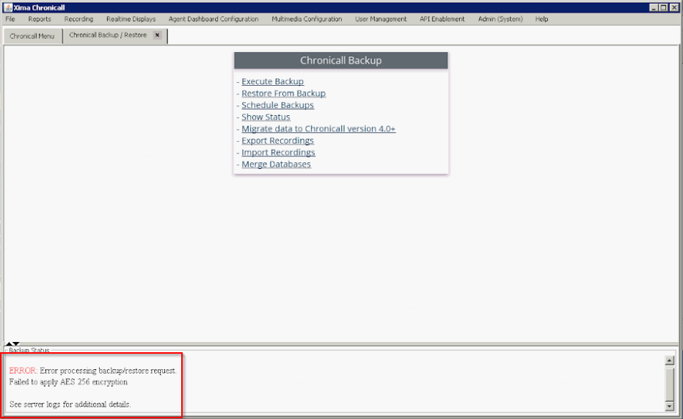Click up arrow on Backup Status split divider
The height and width of the screenshot is (419, 683).
click(x=9, y=343)
